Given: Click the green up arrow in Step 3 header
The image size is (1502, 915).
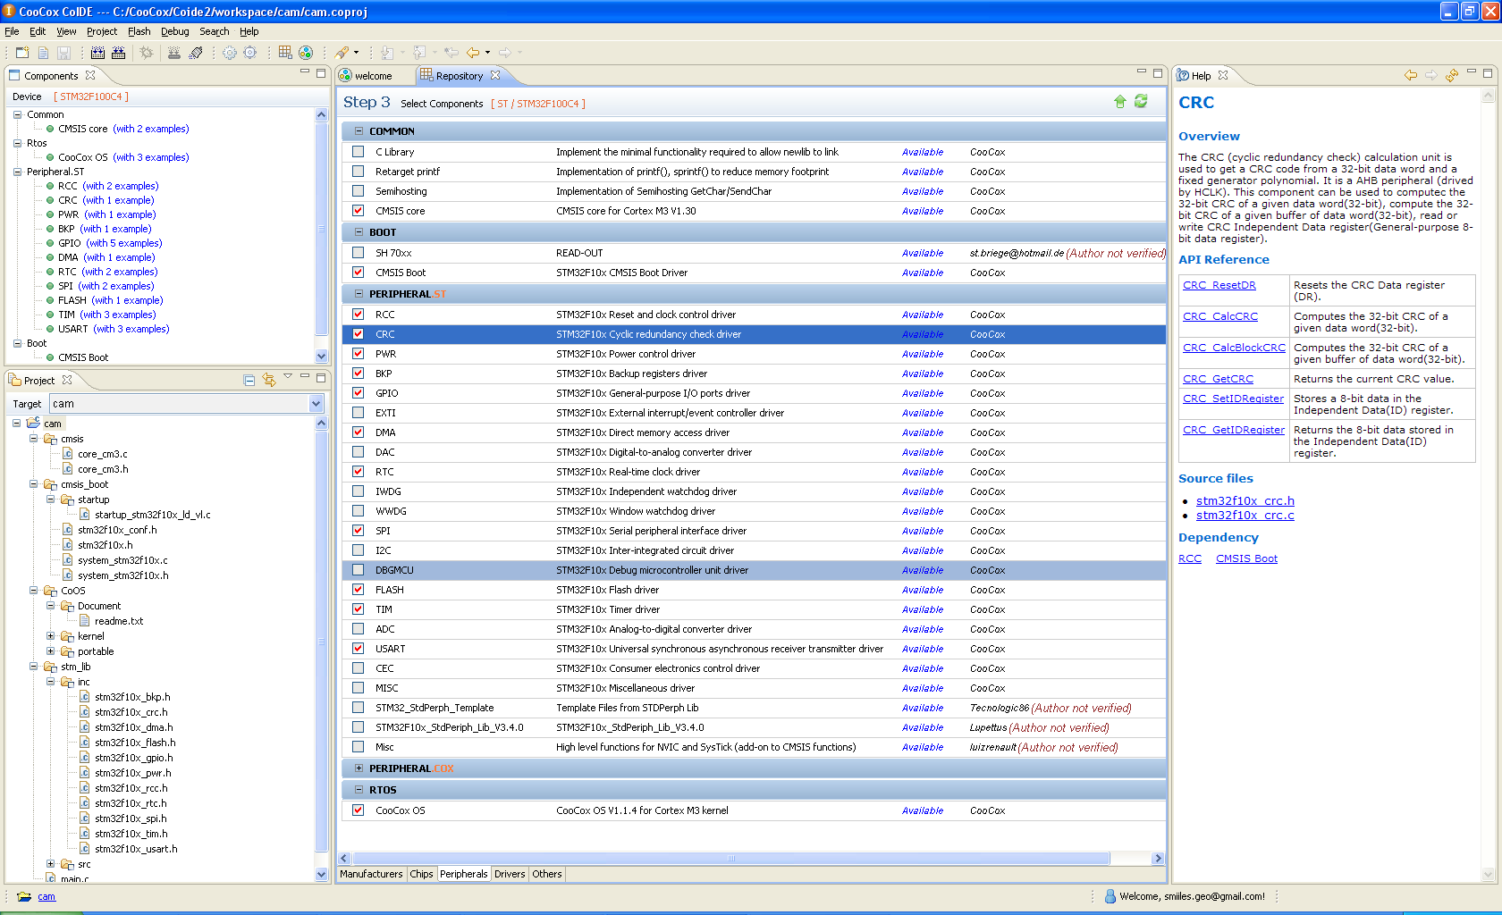Looking at the screenshot, I should coord(1120,102).
